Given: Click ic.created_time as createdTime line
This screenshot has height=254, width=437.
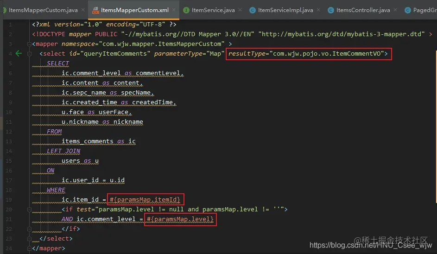Looking at the screenshot, I should (119, 102).
